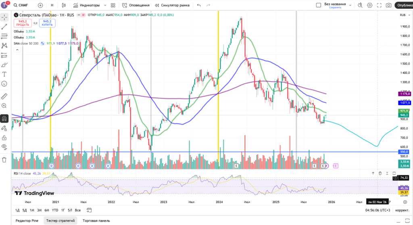
Task: Open timezone menu at 04:56:06 UTC+3
Action: point(378,210)
